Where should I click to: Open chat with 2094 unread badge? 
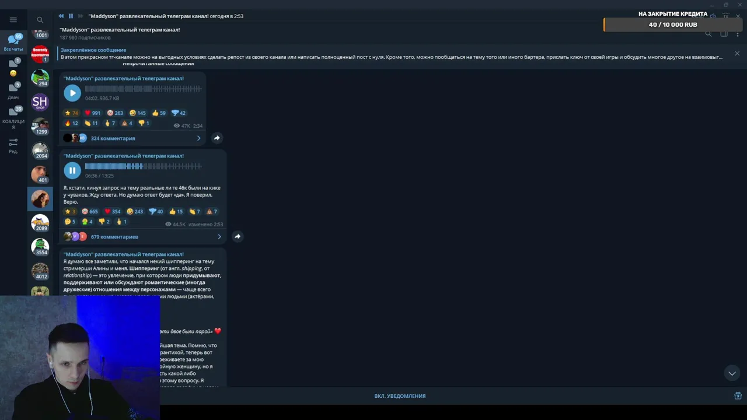coord(40,150)
